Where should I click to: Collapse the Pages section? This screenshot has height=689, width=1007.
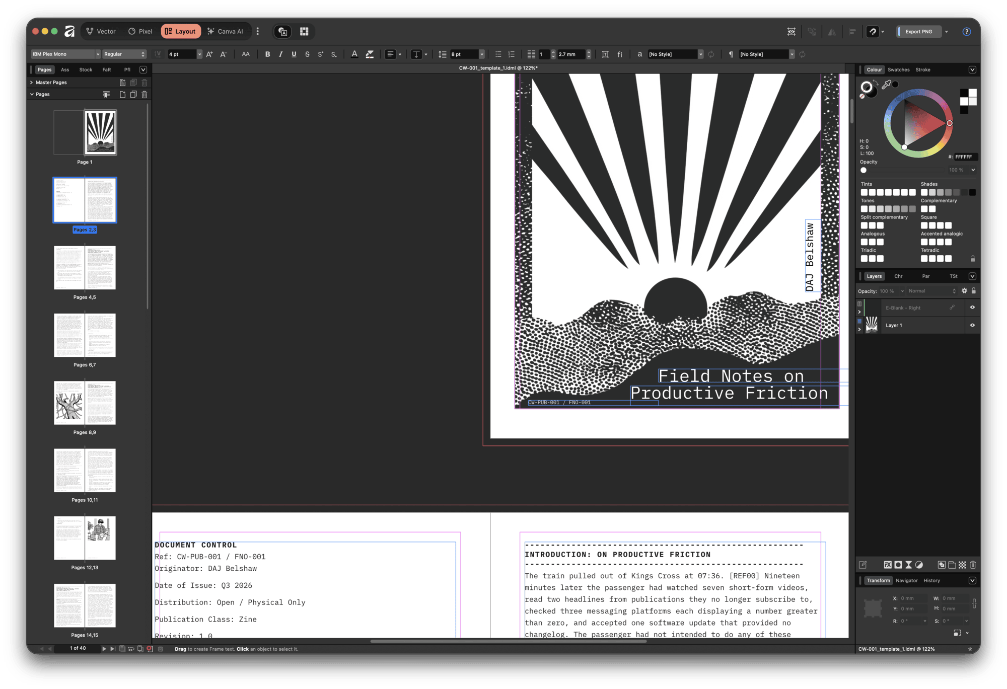pos(32,95)
